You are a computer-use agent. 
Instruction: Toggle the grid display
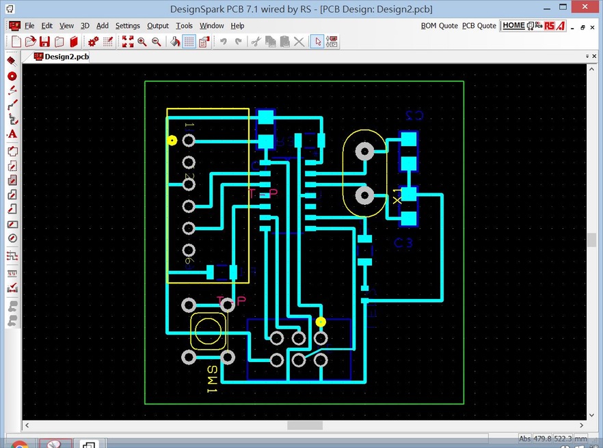189,41
